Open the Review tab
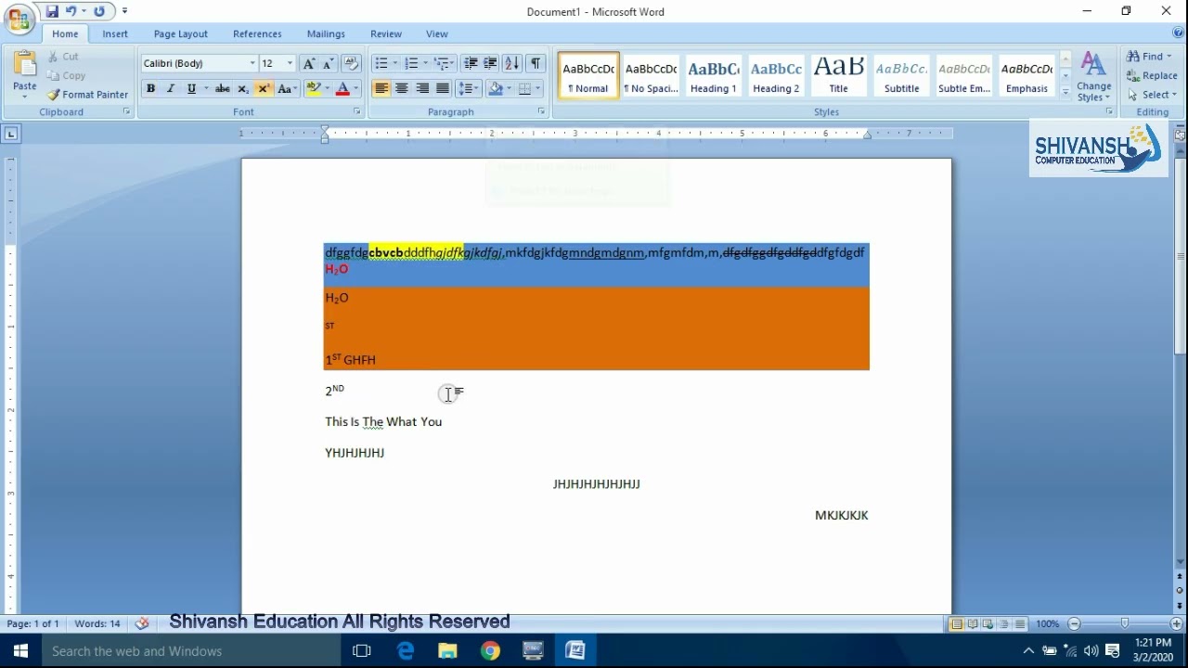 [386, 33]
